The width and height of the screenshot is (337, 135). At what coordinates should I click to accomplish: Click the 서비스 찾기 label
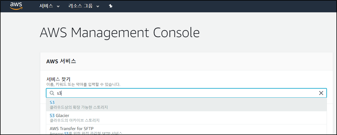58,79
